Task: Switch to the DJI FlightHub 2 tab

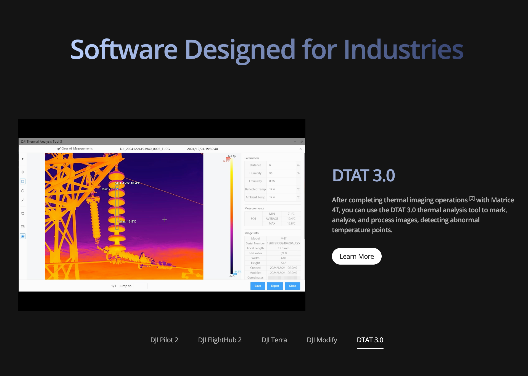Action: tap(220, 340)
